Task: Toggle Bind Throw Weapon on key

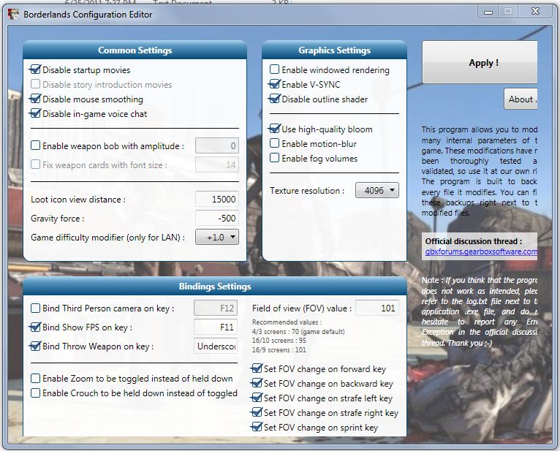Action: 35,346
